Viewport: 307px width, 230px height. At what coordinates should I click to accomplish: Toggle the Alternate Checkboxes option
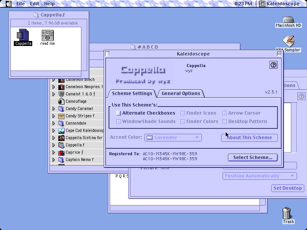pyautogui.click(x=119, y=113)
